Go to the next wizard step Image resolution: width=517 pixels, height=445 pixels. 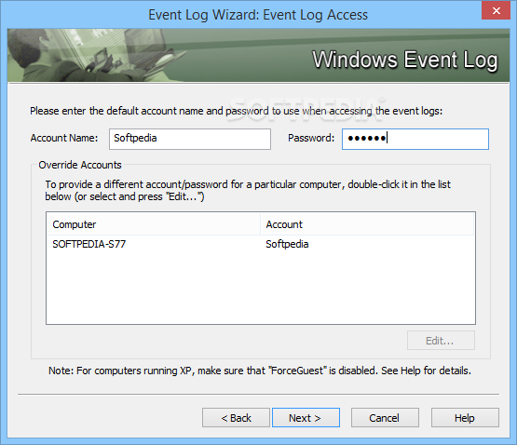tap(306, 418)
